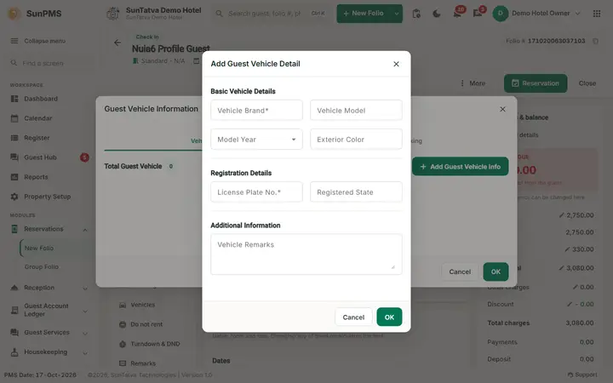Select Group Folio in sidebar submenu
Screen dimensions: 613x383
click(42, 266)
